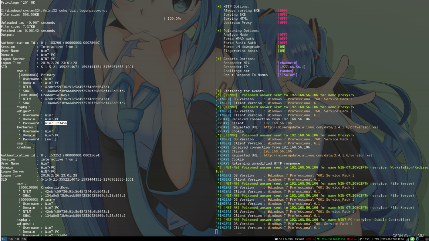Click the requested URL ending /version.xml
The width and height of the screenshot is (429, 241).
(318, 155)
